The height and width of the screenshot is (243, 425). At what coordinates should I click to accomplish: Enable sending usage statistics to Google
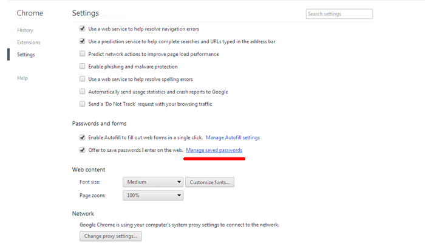(x=82, y=91)
